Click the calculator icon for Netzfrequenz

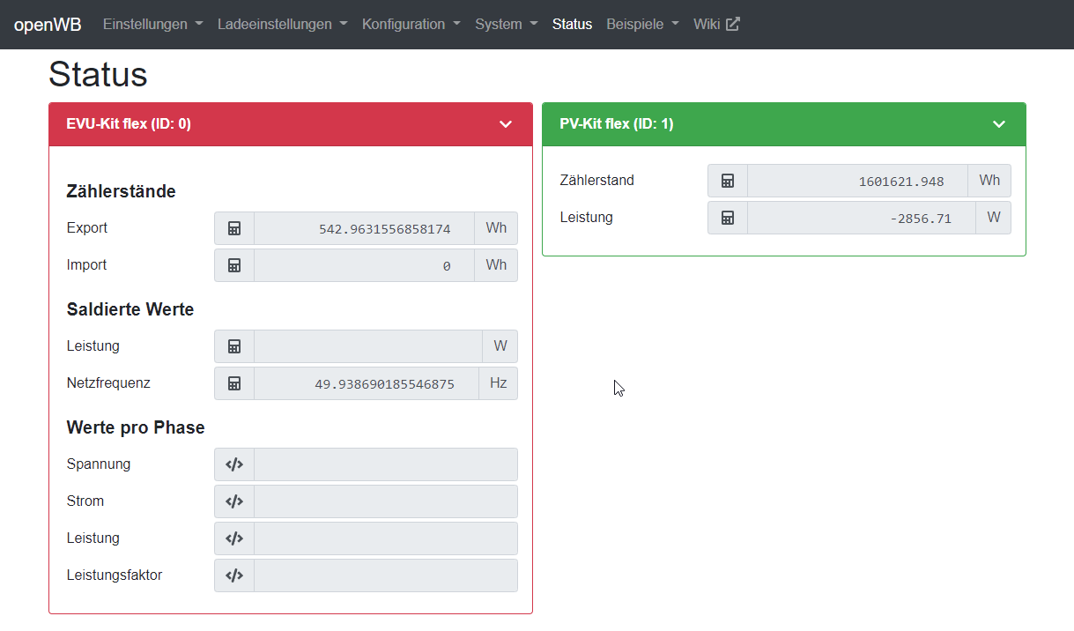(234, 383)
